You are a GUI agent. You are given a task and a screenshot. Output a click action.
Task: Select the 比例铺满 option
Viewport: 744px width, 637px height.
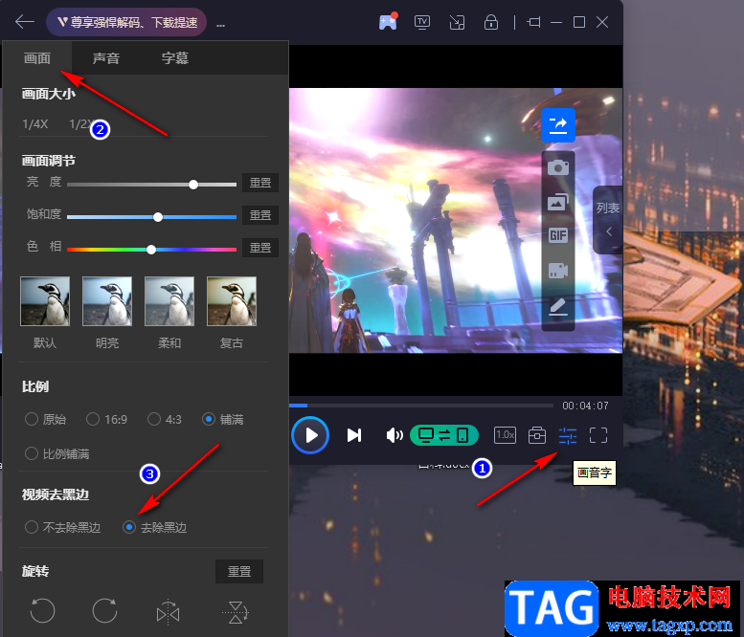coord(56,453)
